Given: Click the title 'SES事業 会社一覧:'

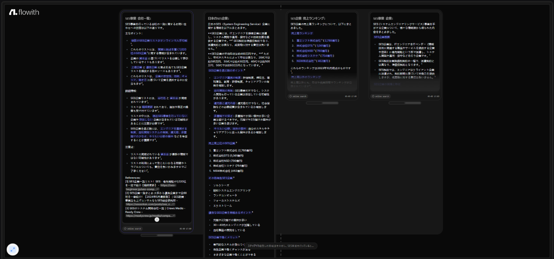Looking at the screenshot, I should (x=138, y=18).
